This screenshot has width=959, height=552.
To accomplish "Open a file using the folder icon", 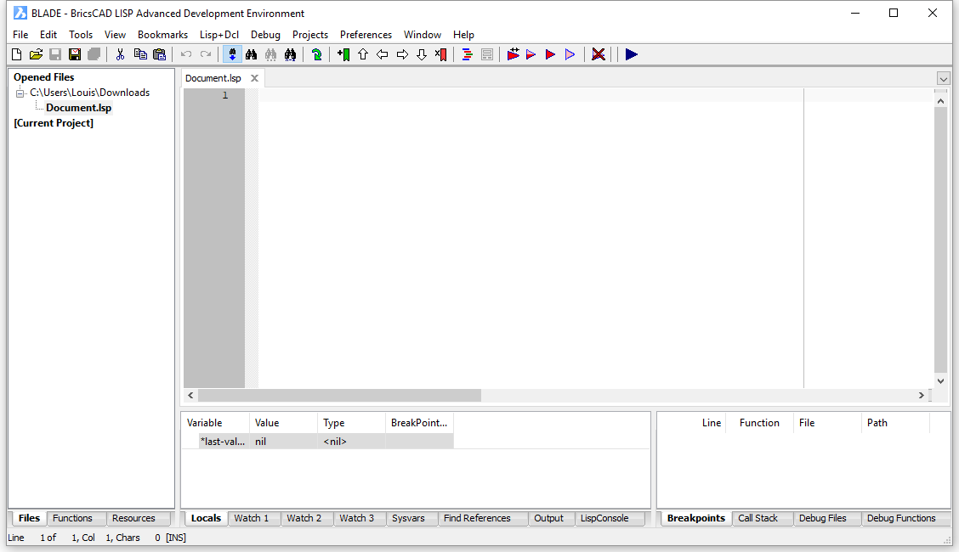I will pos(36,55).
